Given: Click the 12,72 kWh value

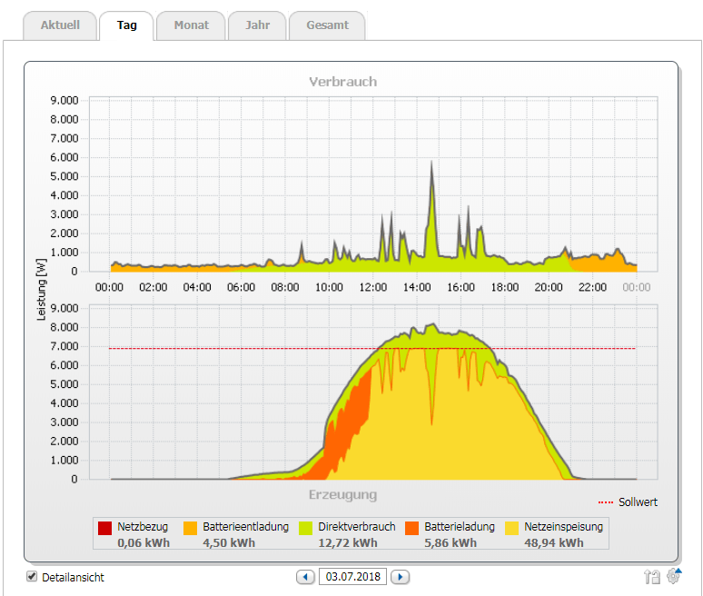Looking at the screenshot, I should pos(348,543).
